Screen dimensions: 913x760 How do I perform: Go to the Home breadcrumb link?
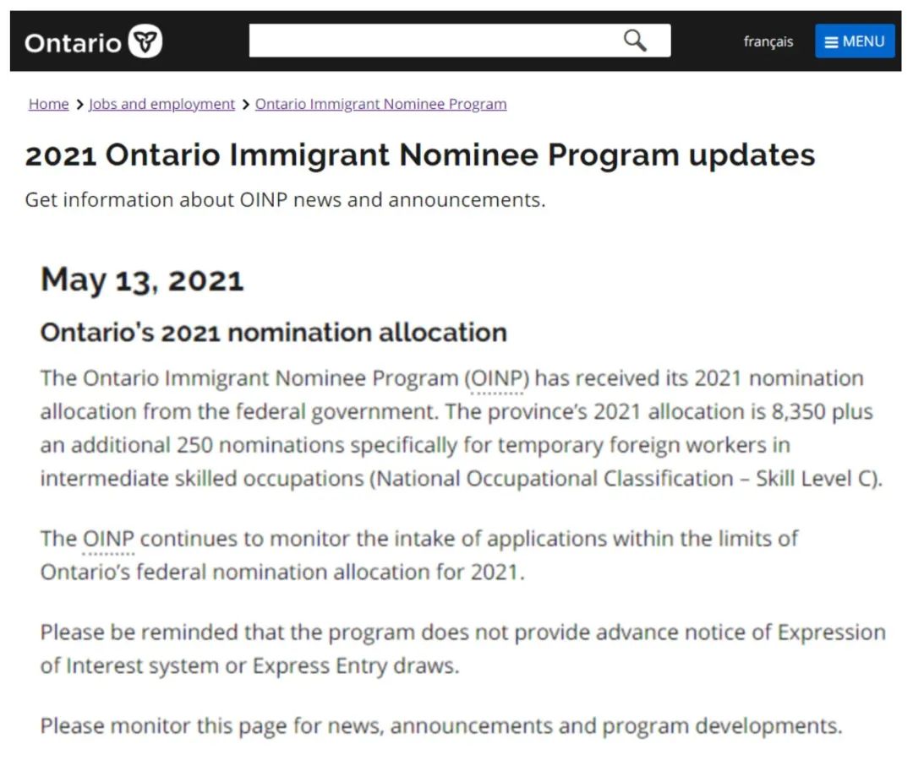pyautogui.click(x=49, y=104)
